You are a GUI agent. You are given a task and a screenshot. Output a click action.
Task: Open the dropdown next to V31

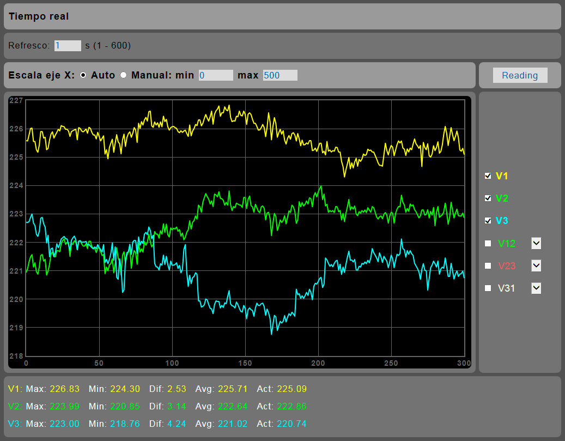click(x=536, y=288)
